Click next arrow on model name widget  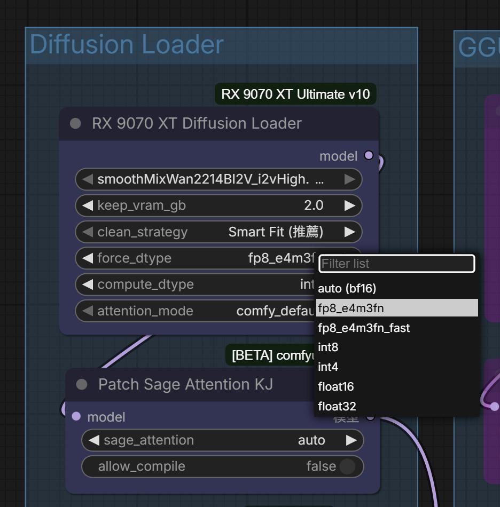[349, 179]
